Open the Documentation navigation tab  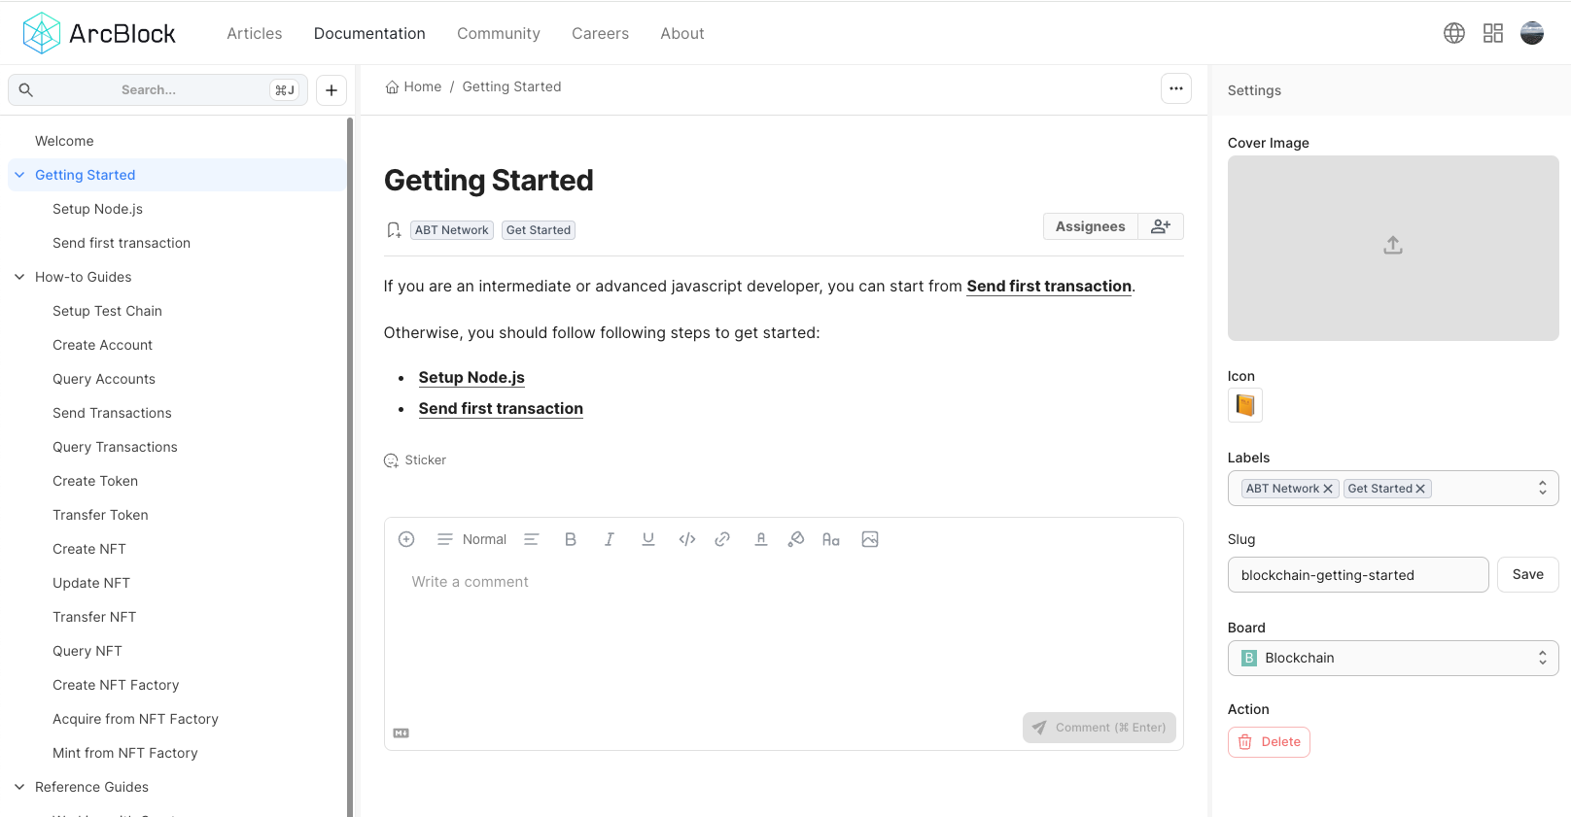coord(369,33)
